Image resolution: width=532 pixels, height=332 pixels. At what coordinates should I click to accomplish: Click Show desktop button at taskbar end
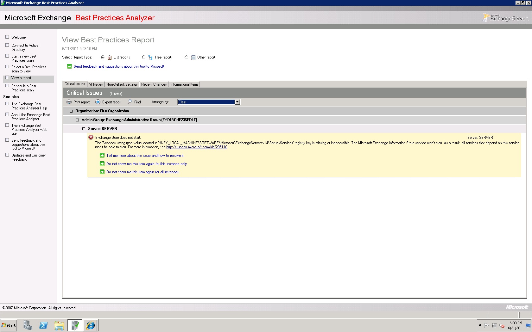[x=529, y=325]
